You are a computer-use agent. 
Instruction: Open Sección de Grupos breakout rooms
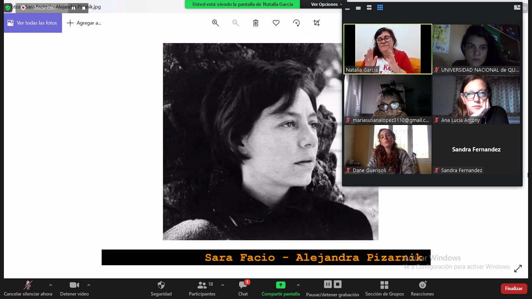point(384,288)
